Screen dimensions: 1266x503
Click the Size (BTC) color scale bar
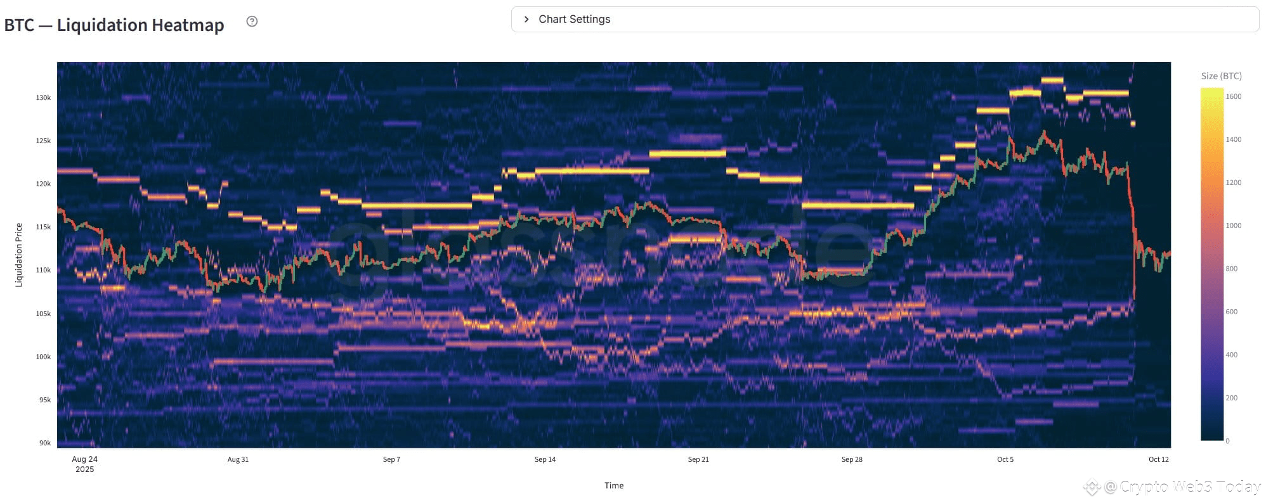click(x=1211, y=264)
